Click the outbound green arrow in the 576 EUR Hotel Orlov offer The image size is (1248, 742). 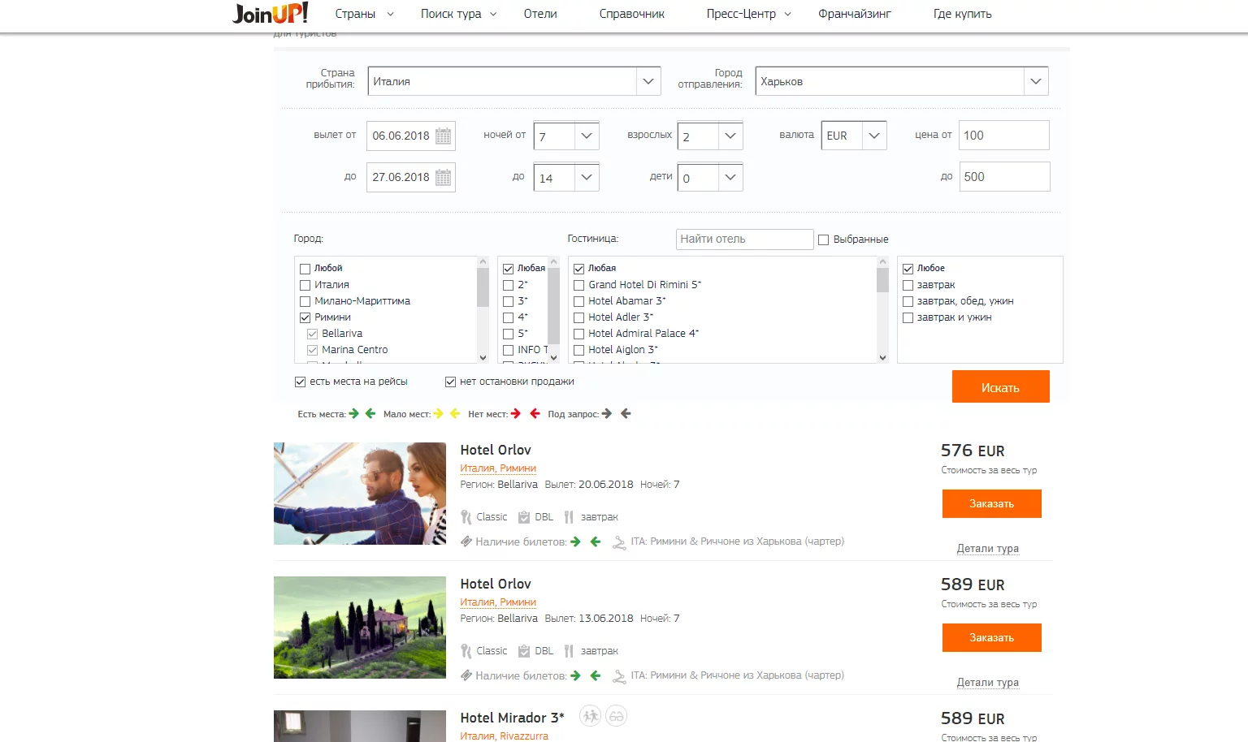(x=575, y=541)
